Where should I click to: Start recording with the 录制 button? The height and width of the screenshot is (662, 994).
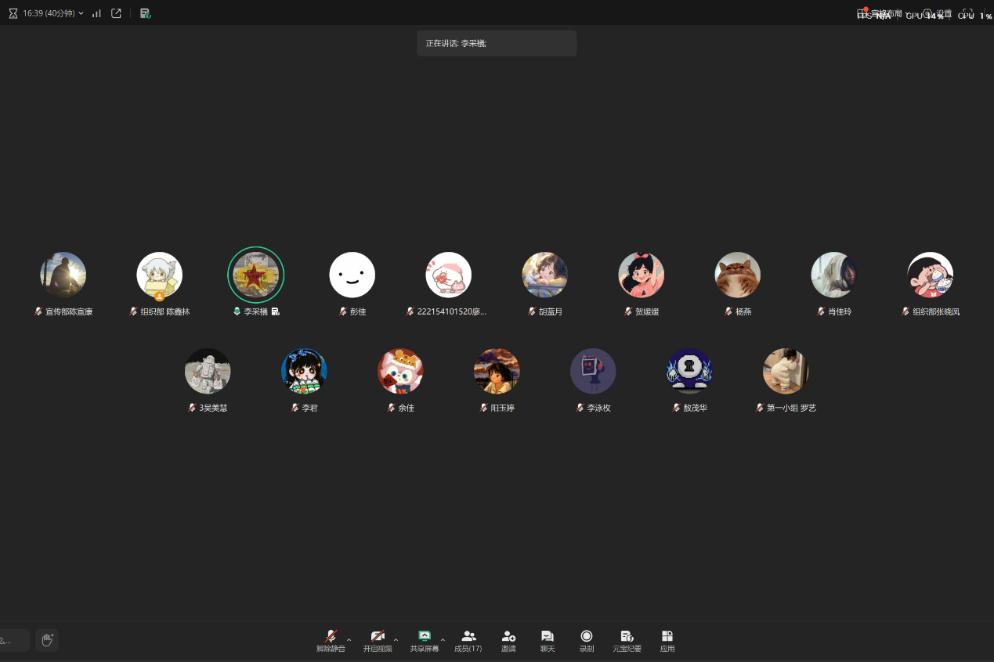[x=587, y=640]
